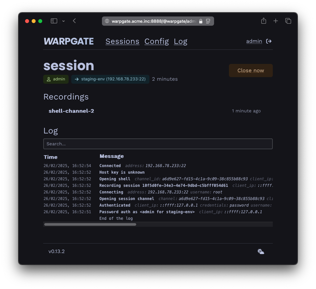Open the Config page

point(157,42)
